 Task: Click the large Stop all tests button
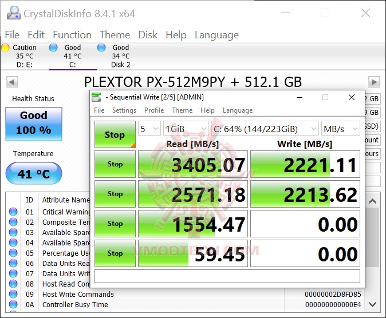point(115,134)
